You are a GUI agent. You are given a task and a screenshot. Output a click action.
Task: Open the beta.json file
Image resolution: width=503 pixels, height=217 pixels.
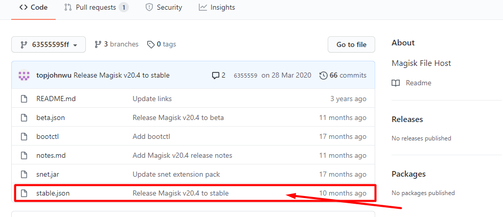point(51,117)
